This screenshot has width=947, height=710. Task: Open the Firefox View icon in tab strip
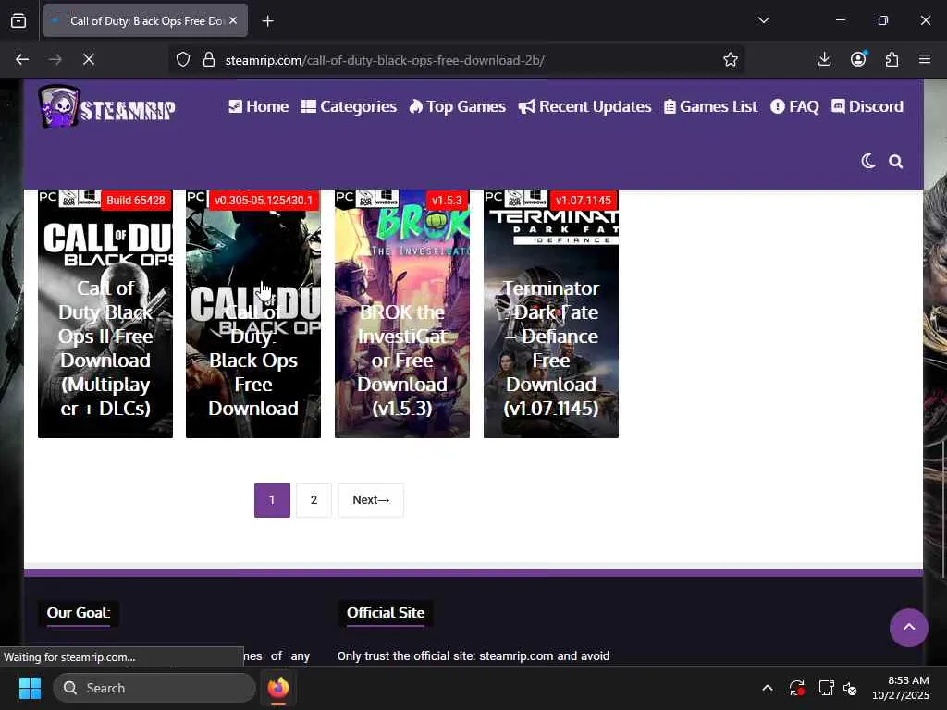[x=18, y=20]
